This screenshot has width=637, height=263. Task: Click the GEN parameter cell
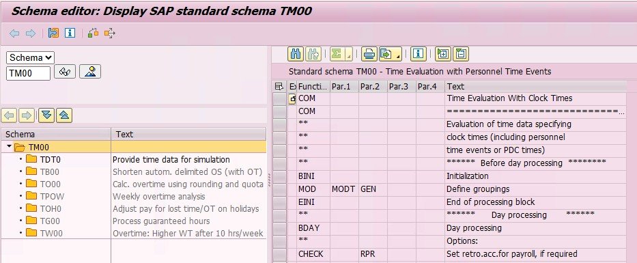(x=373, y=189)
